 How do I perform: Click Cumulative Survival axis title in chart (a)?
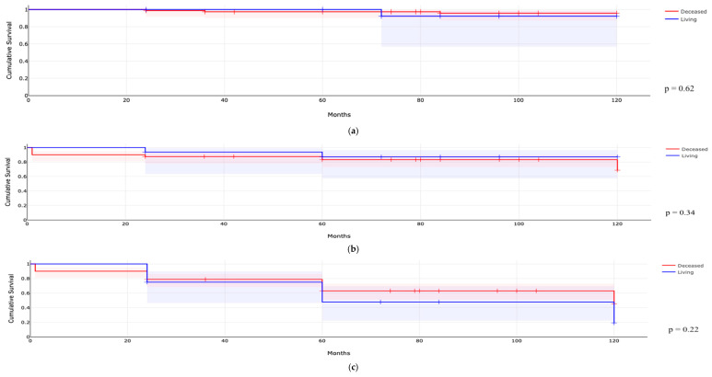point(9,52)
